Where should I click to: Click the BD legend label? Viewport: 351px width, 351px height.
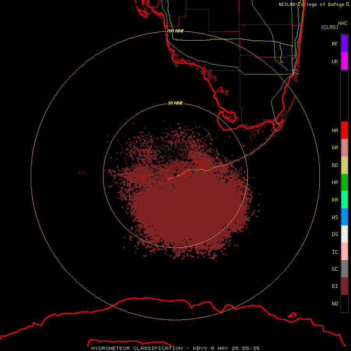click(335, 165)
